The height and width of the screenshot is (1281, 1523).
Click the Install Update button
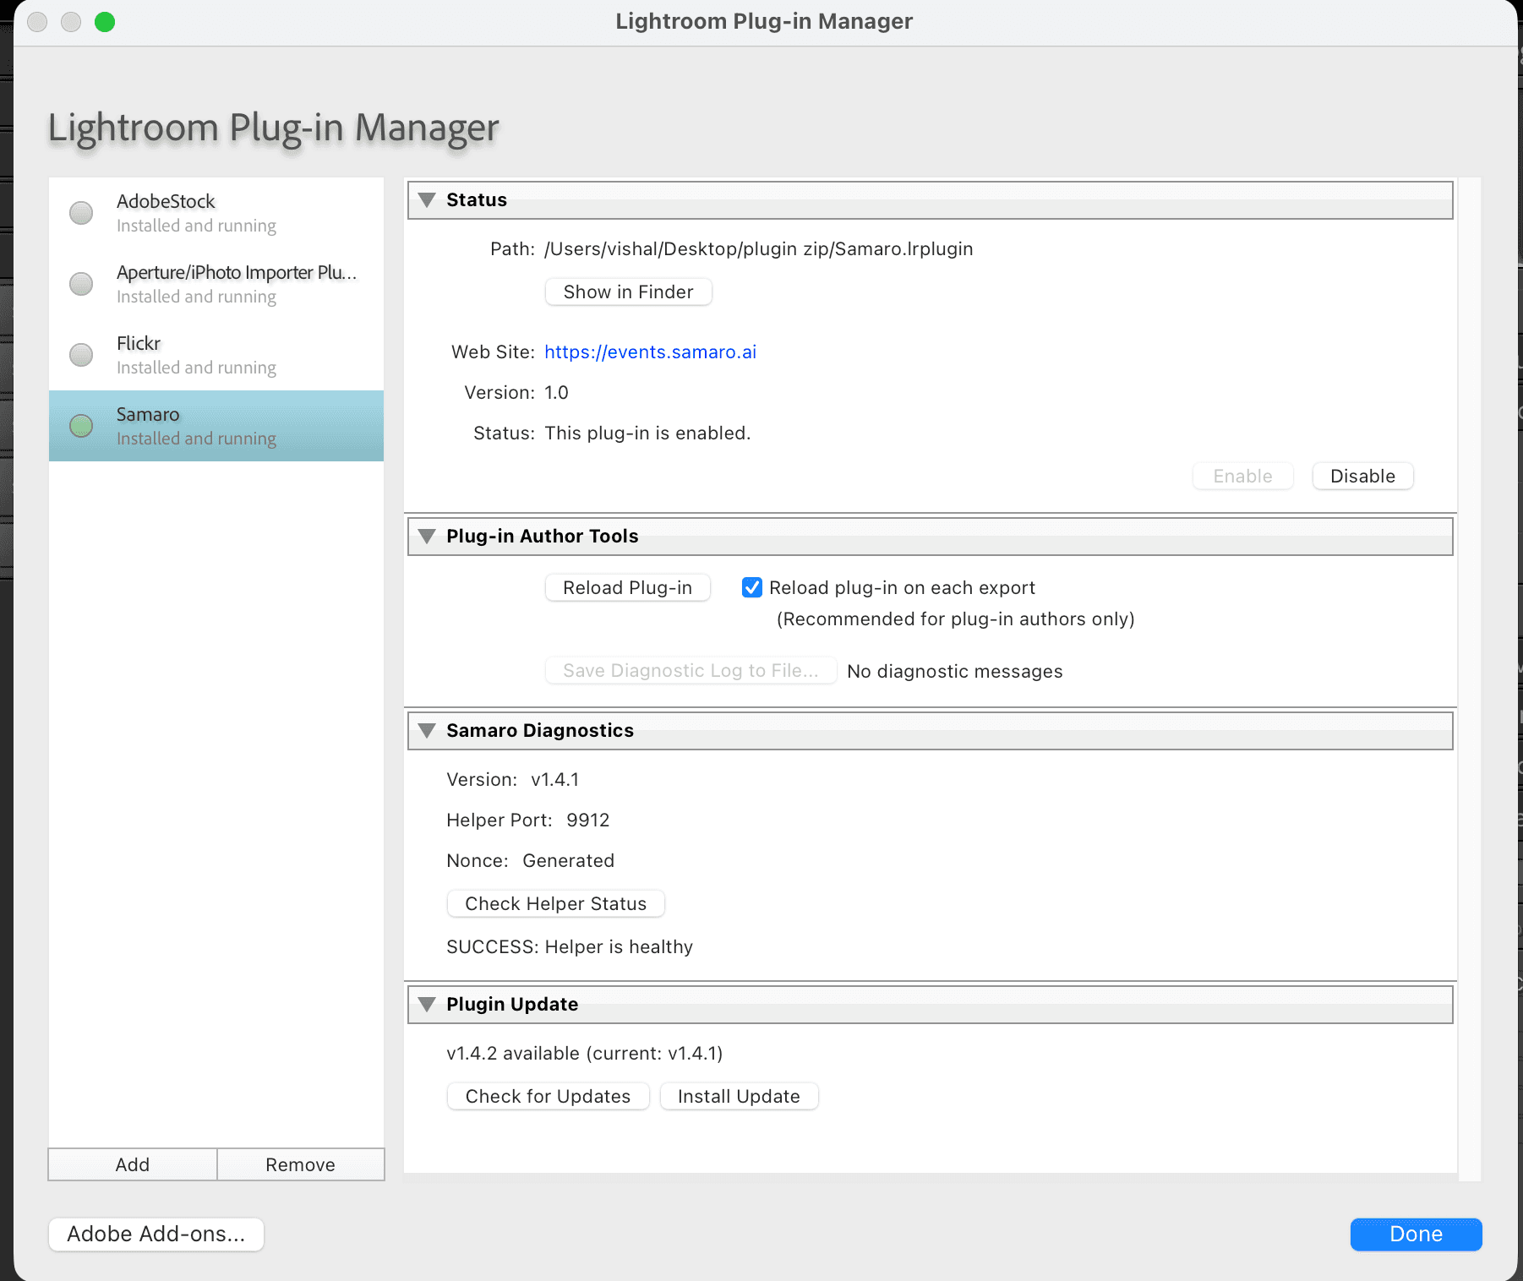(739, 1096)
